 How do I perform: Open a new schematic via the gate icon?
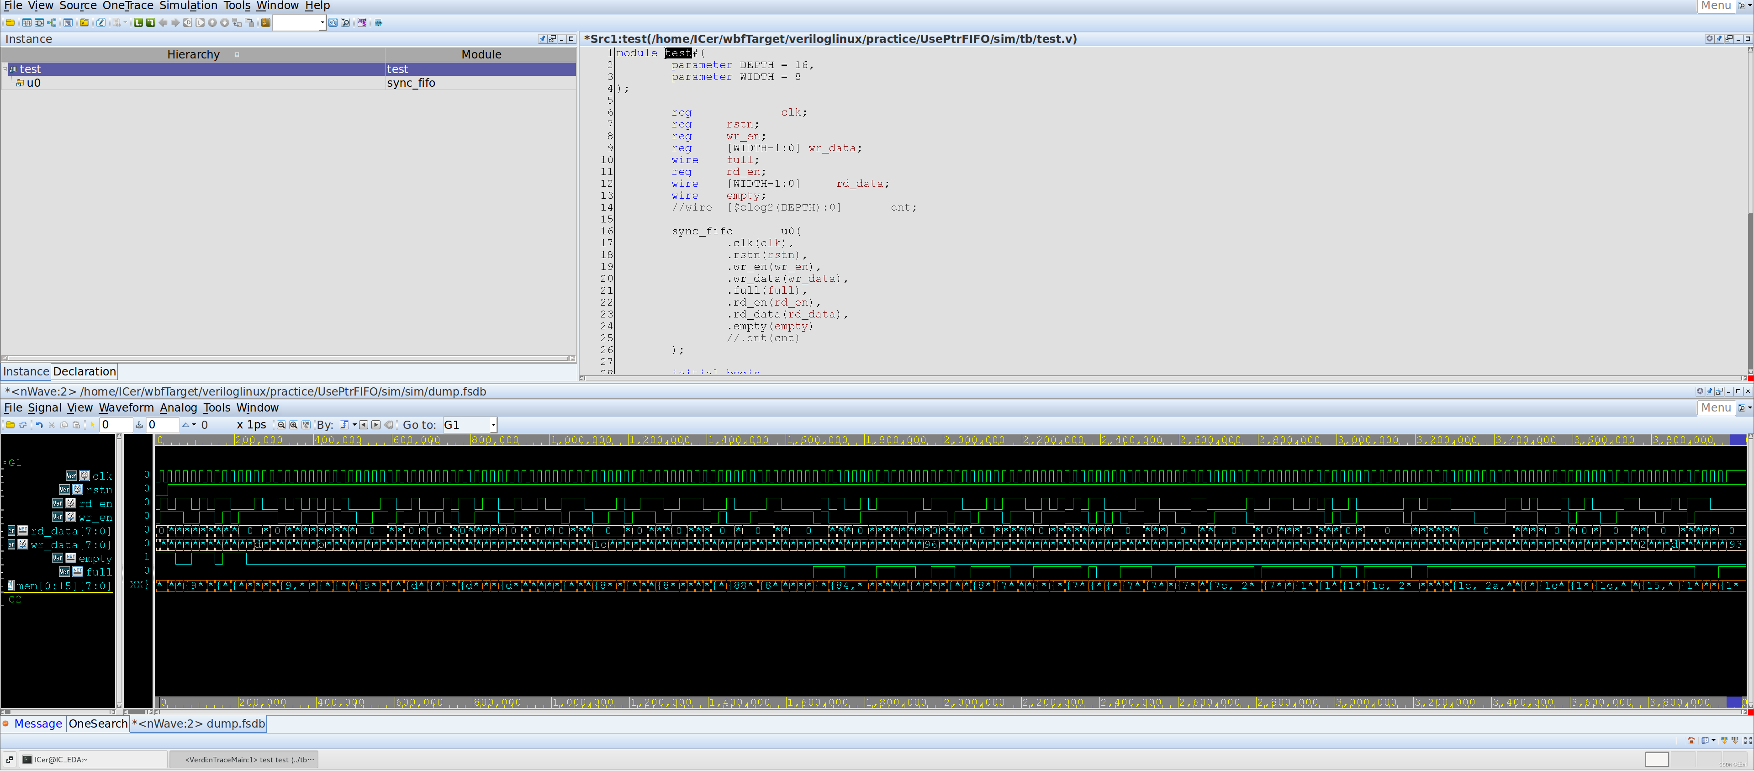point(39,22)
